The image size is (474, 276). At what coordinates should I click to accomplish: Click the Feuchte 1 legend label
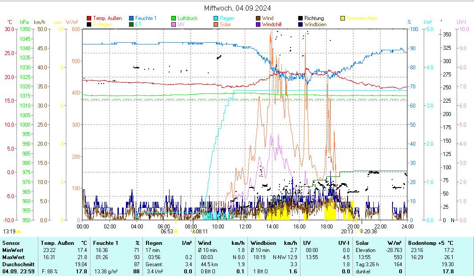[146, 18]
